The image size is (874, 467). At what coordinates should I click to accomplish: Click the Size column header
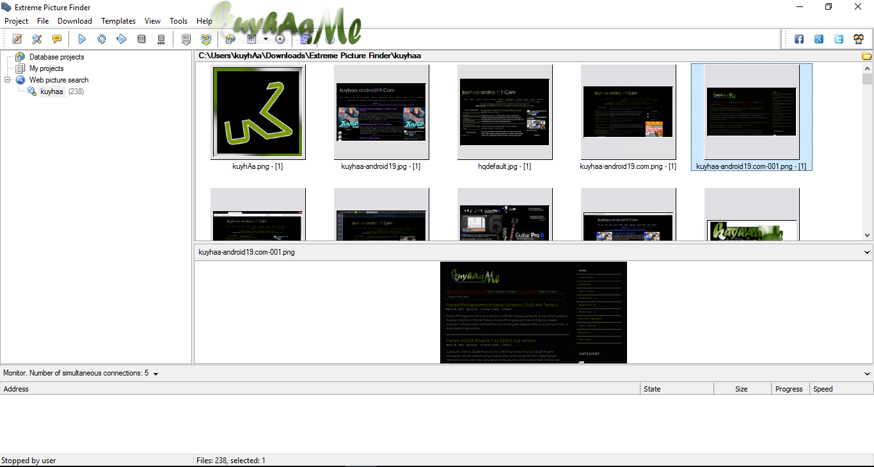(742, 389)
